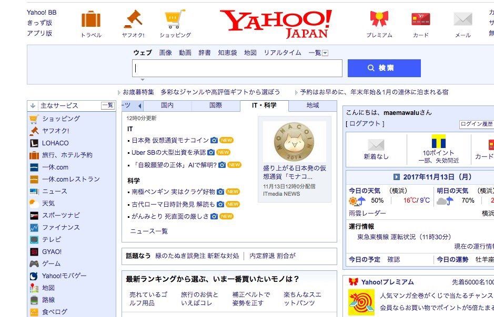Switch search to 動画 tab
The height and width of the screenshot is (317, 494).
point(185,53)
